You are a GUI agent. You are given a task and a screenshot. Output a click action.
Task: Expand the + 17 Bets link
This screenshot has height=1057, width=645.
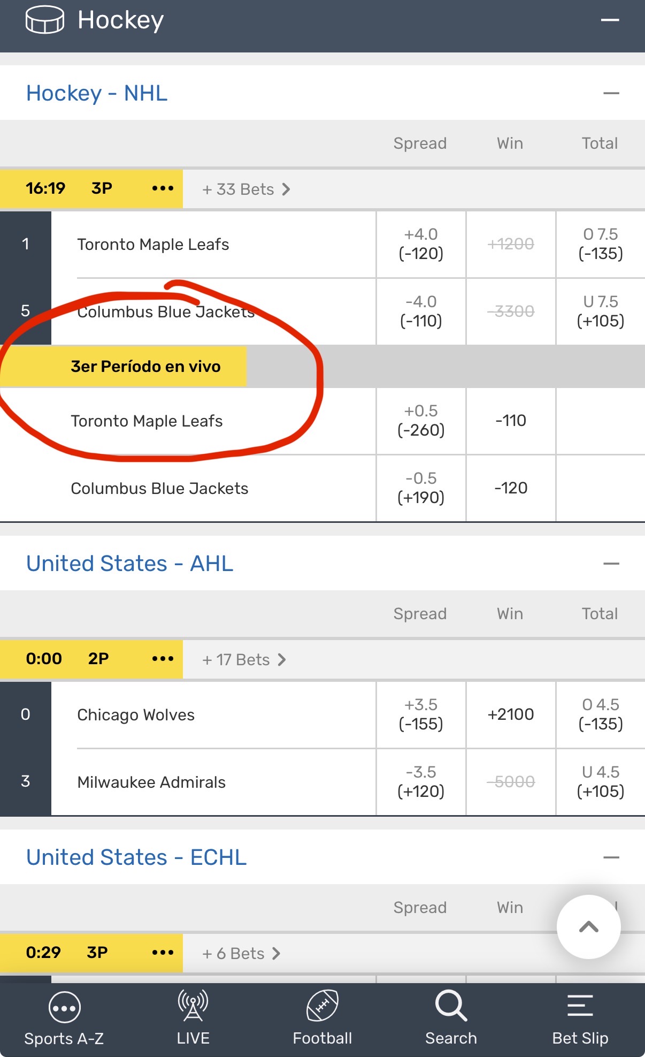click(x=244, y=659)
